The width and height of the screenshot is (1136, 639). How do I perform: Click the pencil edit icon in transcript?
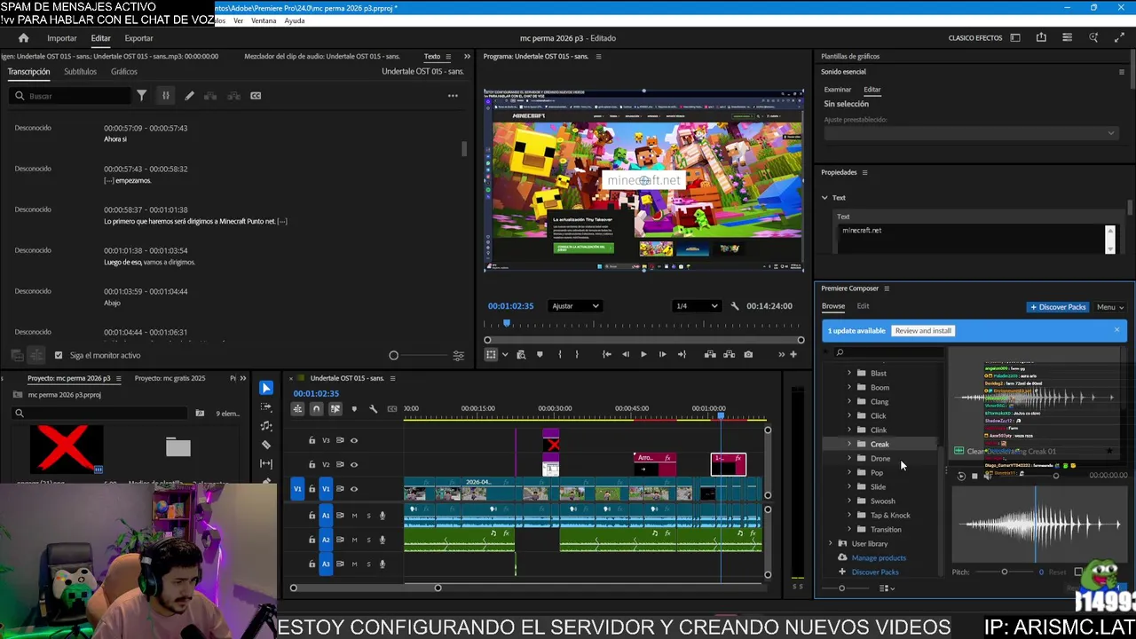pyautogui.click(x=189, y=96)
